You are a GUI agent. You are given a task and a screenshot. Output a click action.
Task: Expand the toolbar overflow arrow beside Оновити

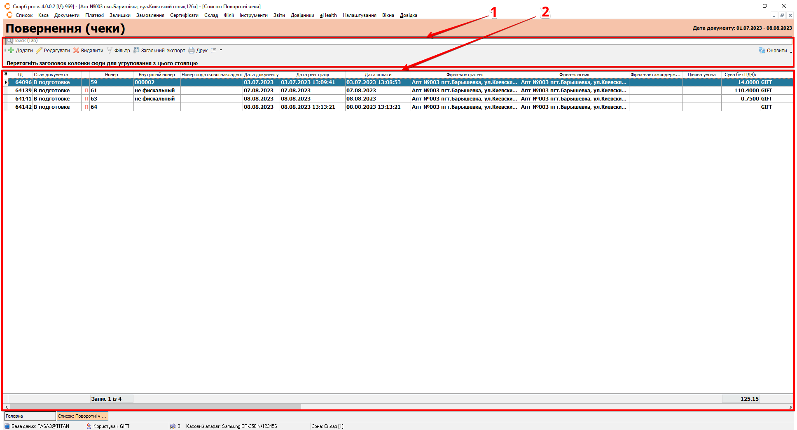791,52
